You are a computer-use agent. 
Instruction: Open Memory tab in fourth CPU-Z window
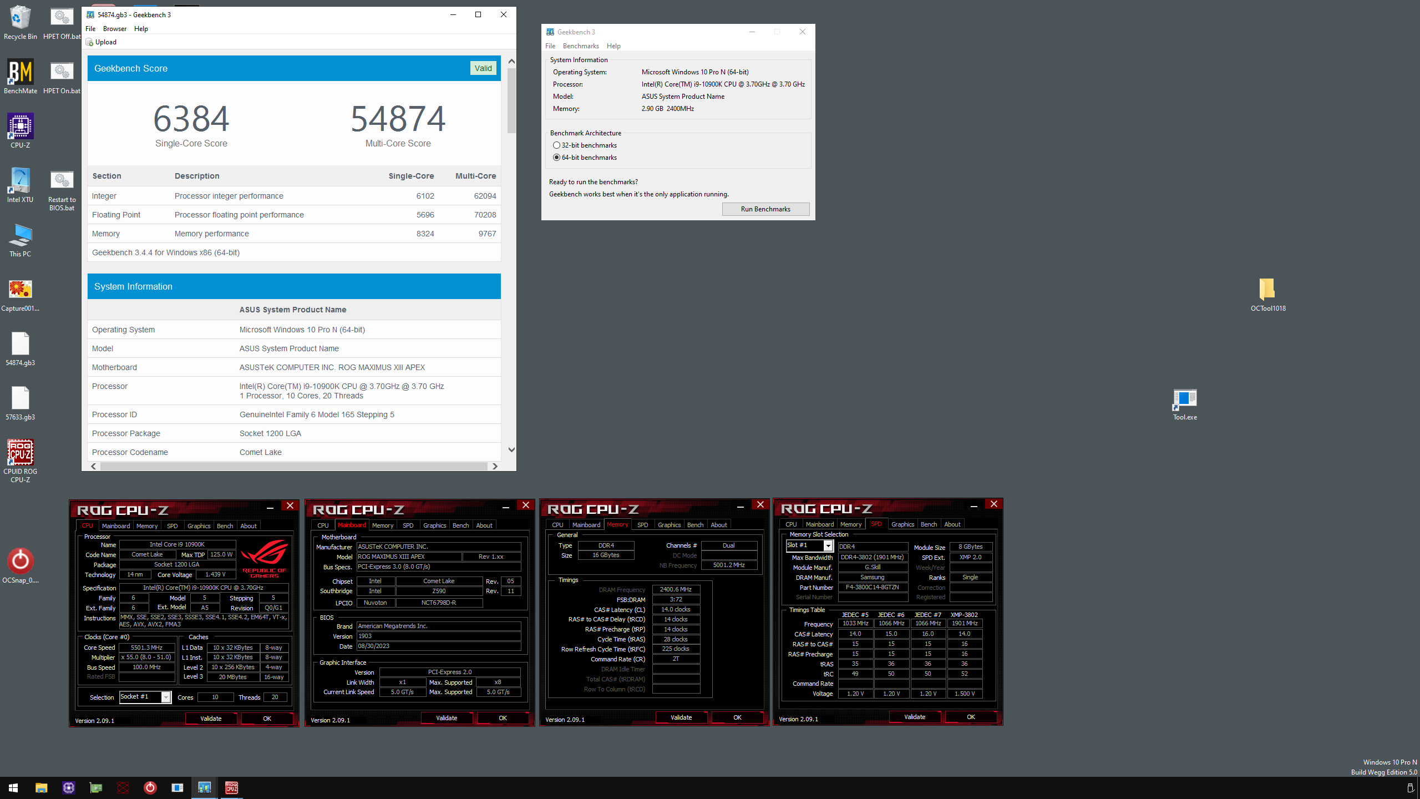850,524
